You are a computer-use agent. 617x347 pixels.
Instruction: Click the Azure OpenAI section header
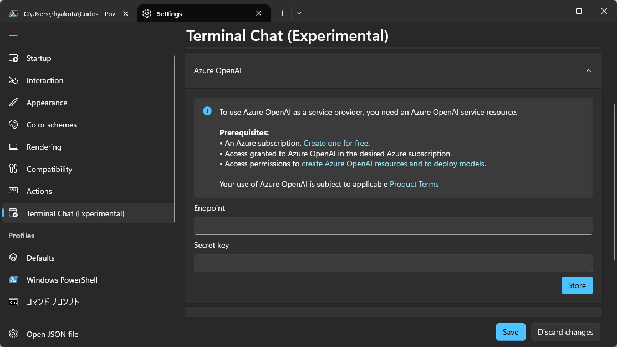pos(393,71)
